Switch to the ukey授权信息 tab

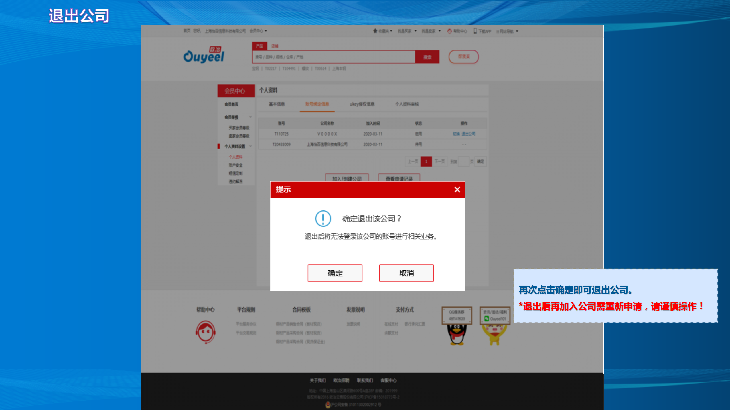click(x=362, y=104)
